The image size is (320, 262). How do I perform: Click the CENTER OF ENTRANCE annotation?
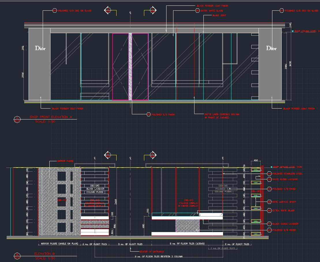pos(152,252)
